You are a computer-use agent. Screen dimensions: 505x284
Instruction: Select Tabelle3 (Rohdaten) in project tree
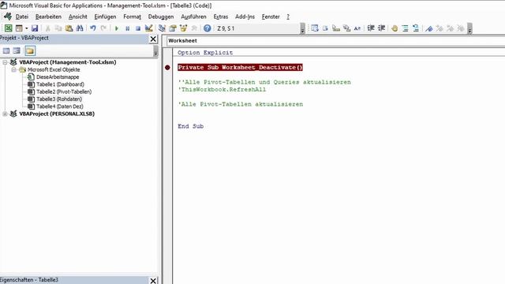59,99
